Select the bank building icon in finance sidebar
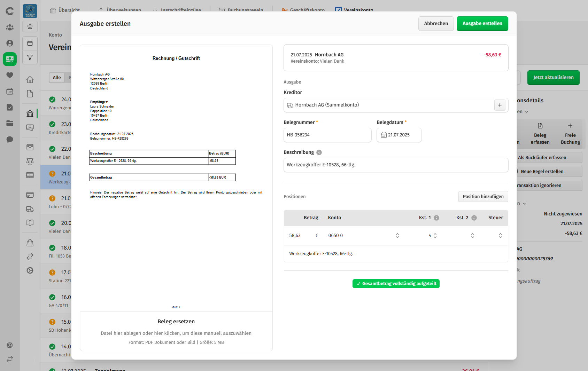Image resolution: width=588 pixels, height=371 pixels. click(x=30, y=113)
